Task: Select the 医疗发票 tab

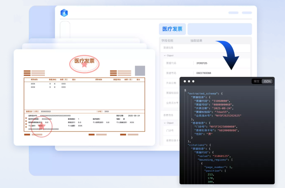Action: 172,29
